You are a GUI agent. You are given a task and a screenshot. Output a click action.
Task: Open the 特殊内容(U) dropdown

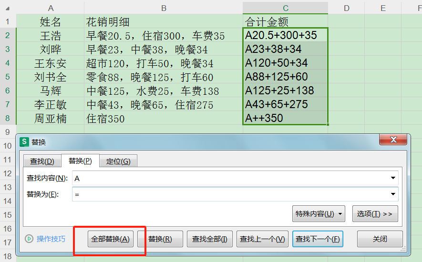[319, 214]
